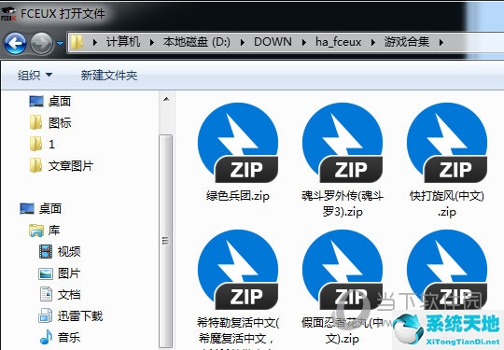
Task: Click the folder icon in address bar
Action: pyautogui.click(x=77, y=42)
